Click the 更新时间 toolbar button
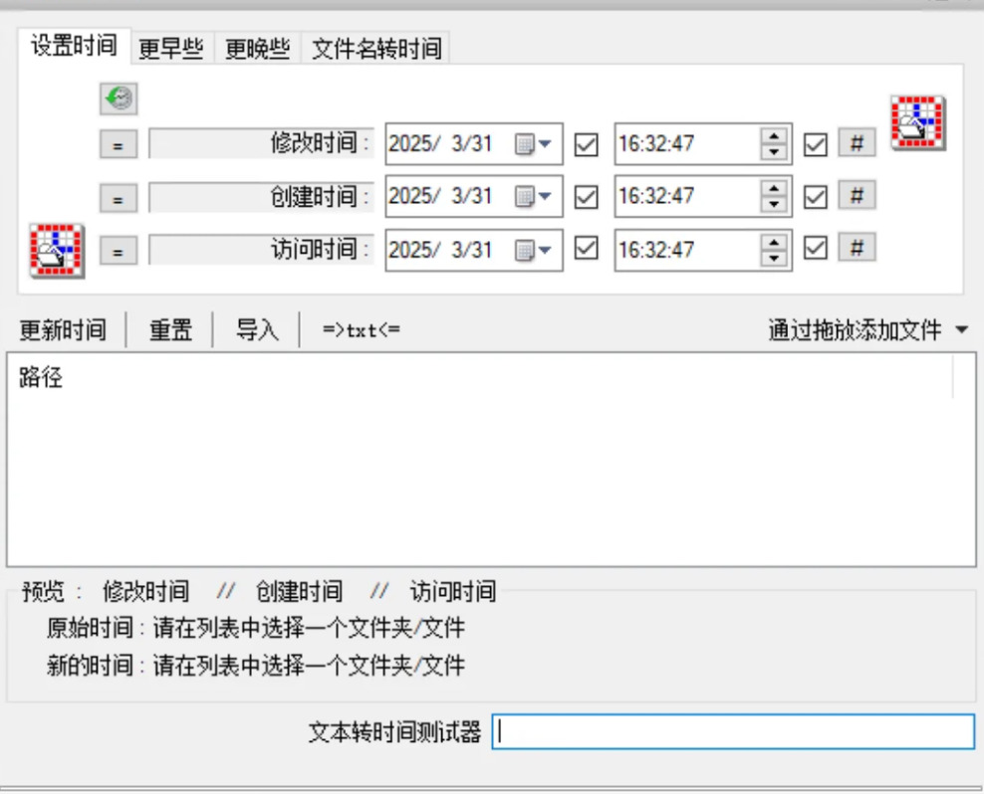The width and height of the screenshot is (984, 794). pos(63,330)
